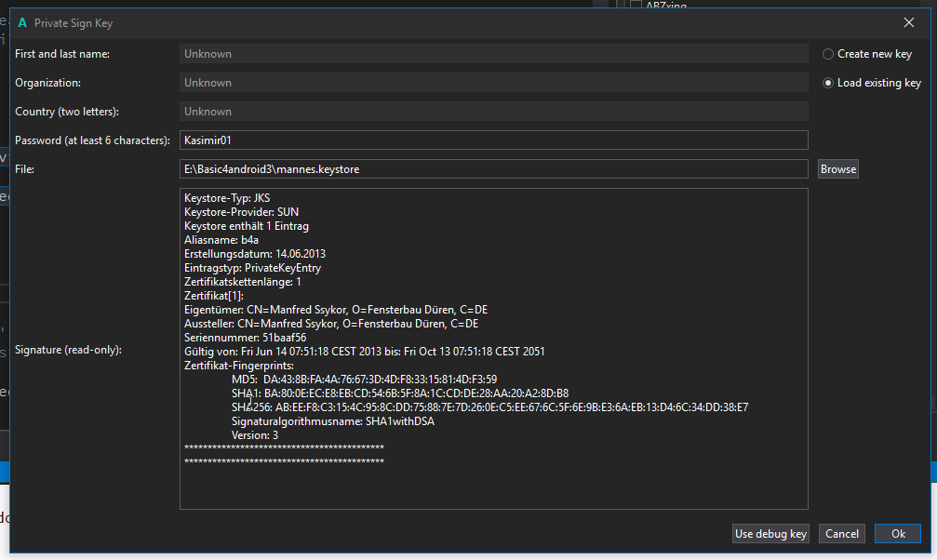Dismiss the dialog via Cancel

tap(841, 533)
